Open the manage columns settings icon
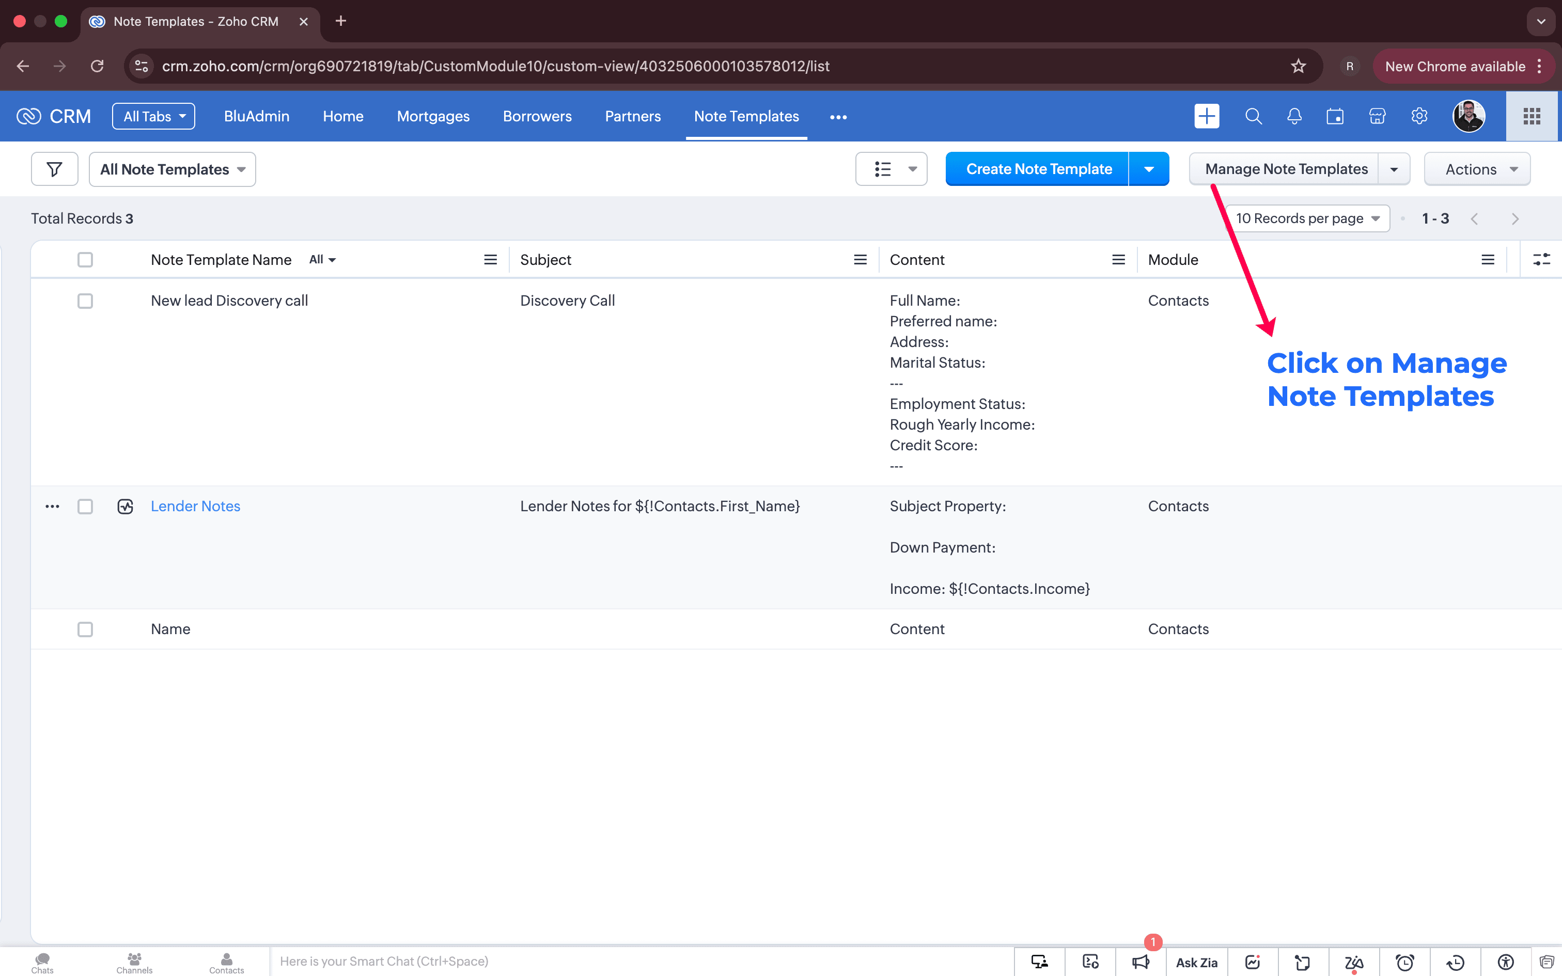This screenshot has height=976, width=1562. point(1541,259)
